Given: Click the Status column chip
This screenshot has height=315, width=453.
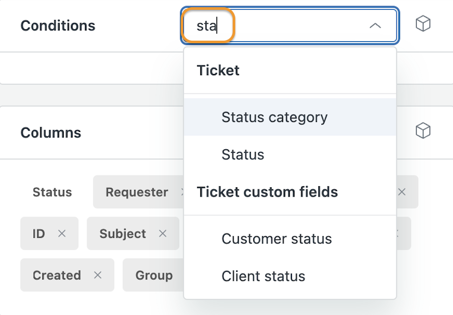Looking at the screenshot, I should pos(53,192).
